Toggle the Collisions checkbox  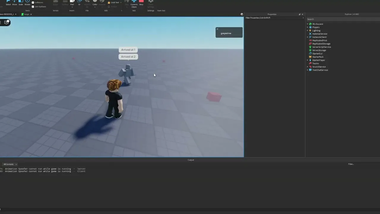point(33,2)
